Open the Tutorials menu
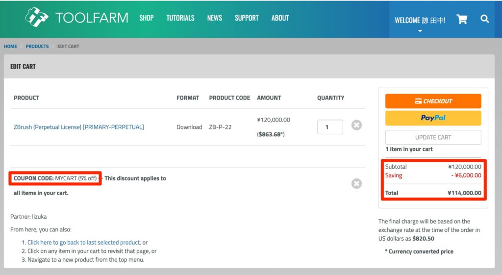The height and width of the screenshot is (275, 502). tap(180, 18)
